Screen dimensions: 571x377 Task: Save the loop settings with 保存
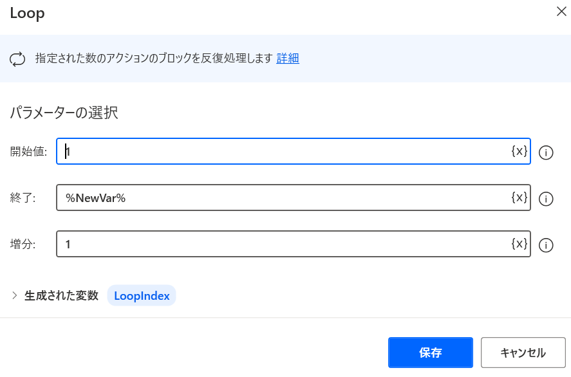pyautogui.click(x=430, y=352)
